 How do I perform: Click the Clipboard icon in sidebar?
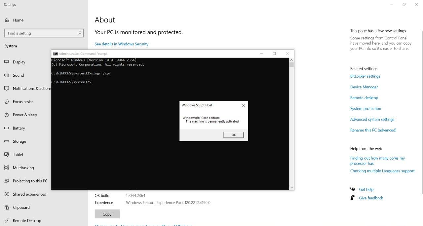click(7, 207)
